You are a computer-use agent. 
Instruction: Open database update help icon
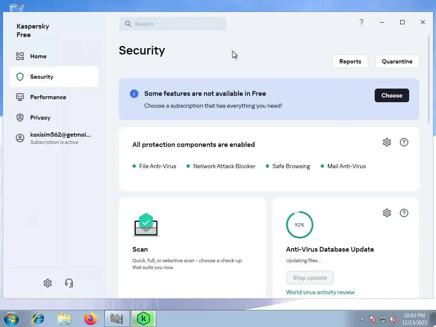tap(404, 213)
